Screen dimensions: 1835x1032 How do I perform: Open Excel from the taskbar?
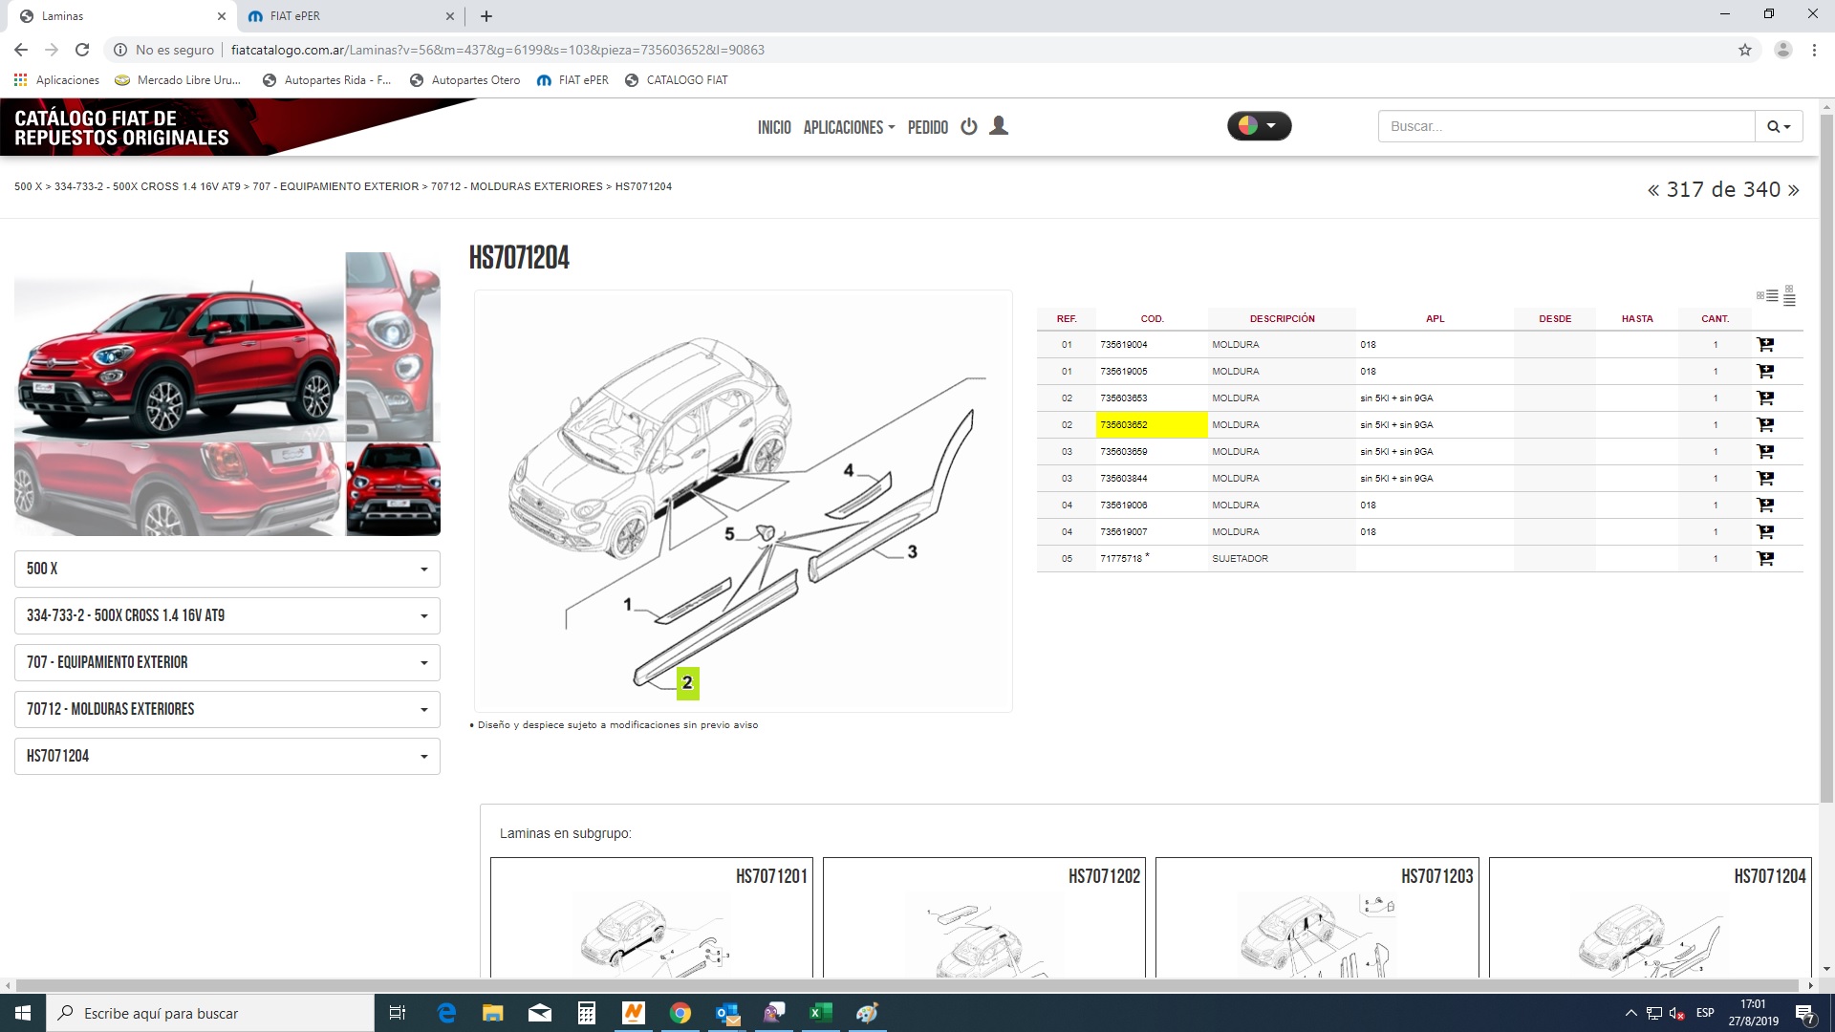pos(821,1013)
